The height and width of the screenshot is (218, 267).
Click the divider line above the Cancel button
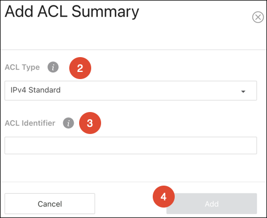coord(133,182)
